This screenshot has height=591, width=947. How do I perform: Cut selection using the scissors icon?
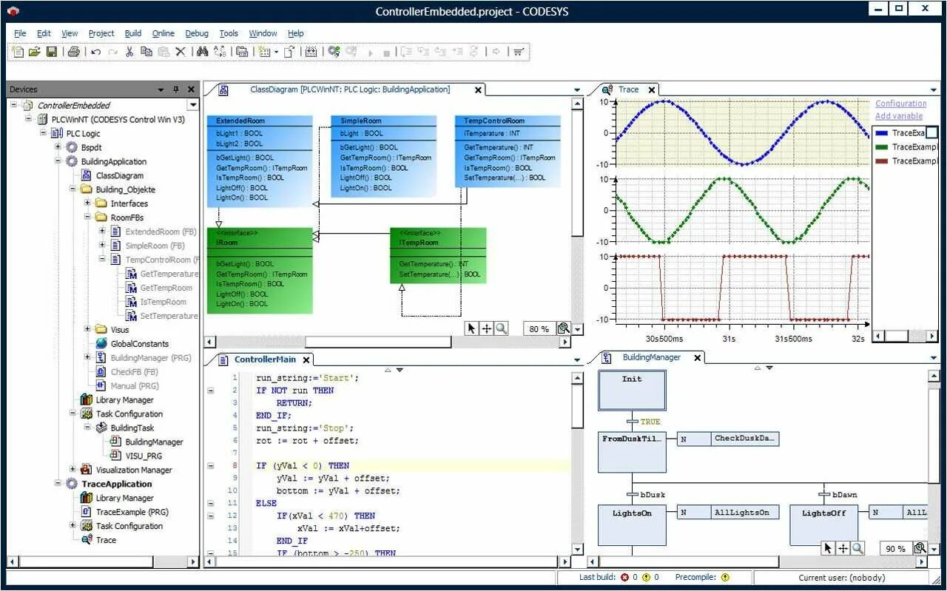coord(129,52)
